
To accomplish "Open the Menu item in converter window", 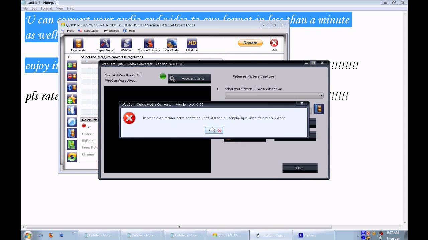I will (x=70, y=31).
